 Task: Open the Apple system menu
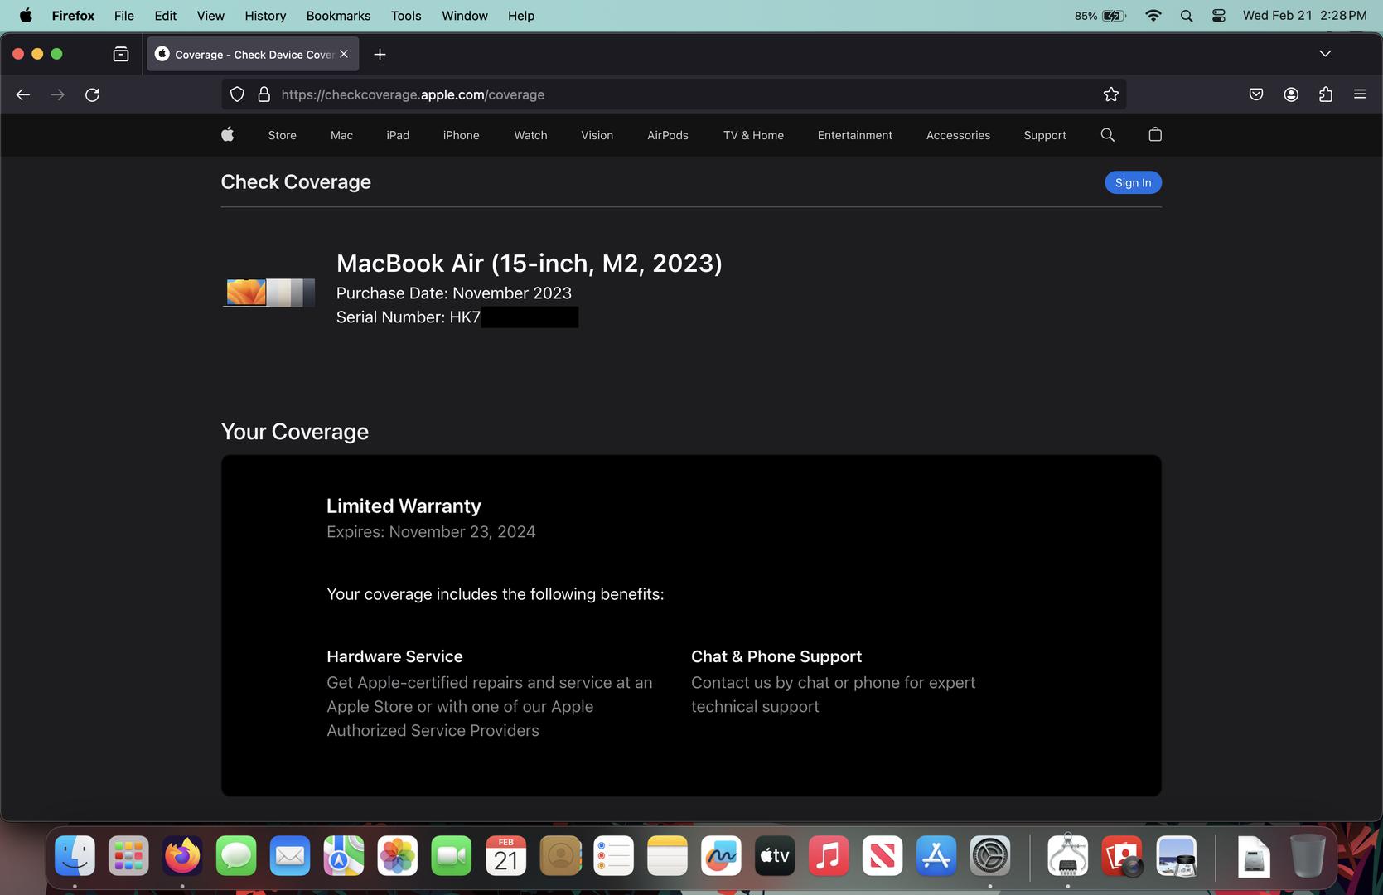tap(26, 16)
